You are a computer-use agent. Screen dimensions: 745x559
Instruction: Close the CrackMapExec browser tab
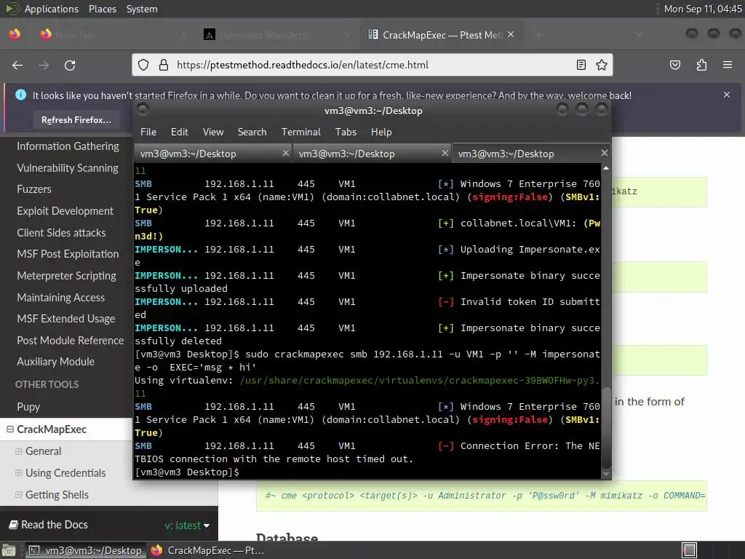(511, 34)
